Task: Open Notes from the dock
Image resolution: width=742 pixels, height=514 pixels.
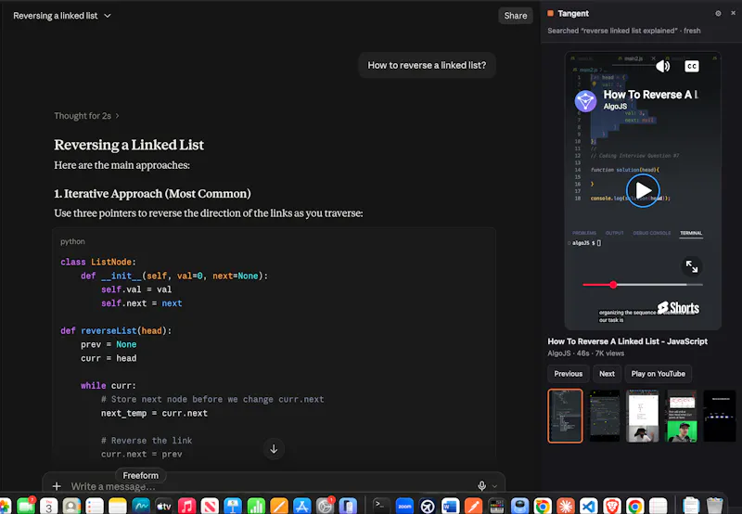Action: coord(118,506)
